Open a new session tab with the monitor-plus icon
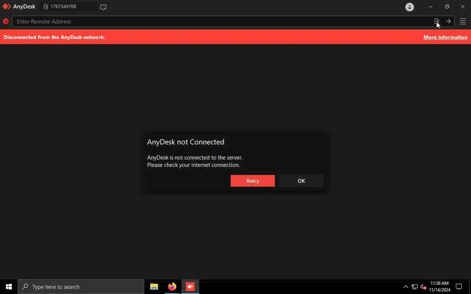Viewport: 471px width, 294px height. click(103, 7)
